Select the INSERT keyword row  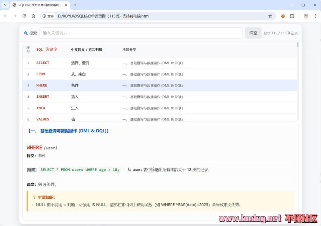pos(160,97)
